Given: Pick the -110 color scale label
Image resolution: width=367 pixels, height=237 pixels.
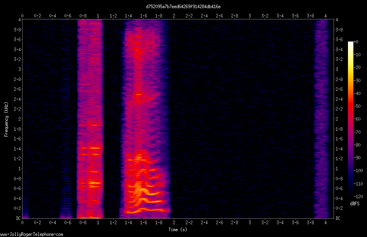Looking at the screenshot, I should 358,184.
